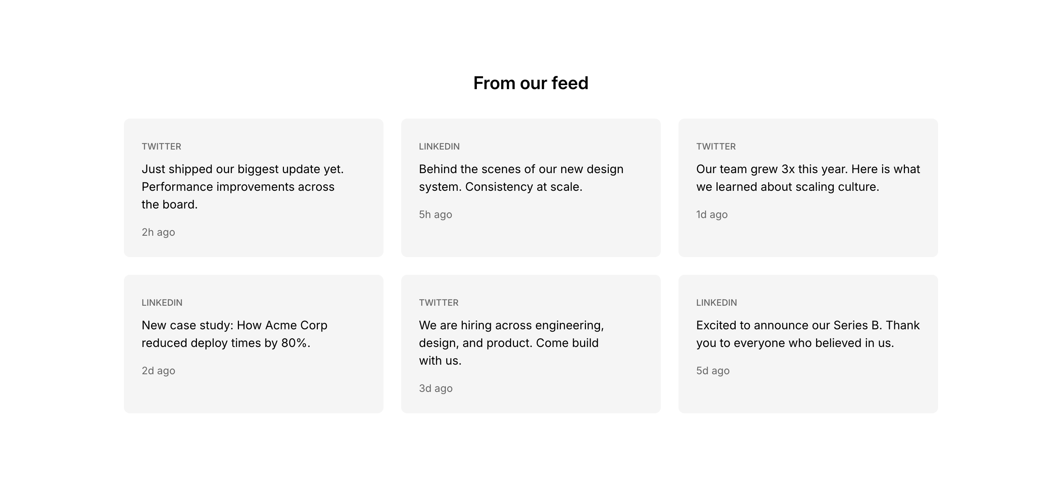This screenshot has width=1062, height=484.
Task: Select the "2d ago" timestamp
Action: coord(158,371)
